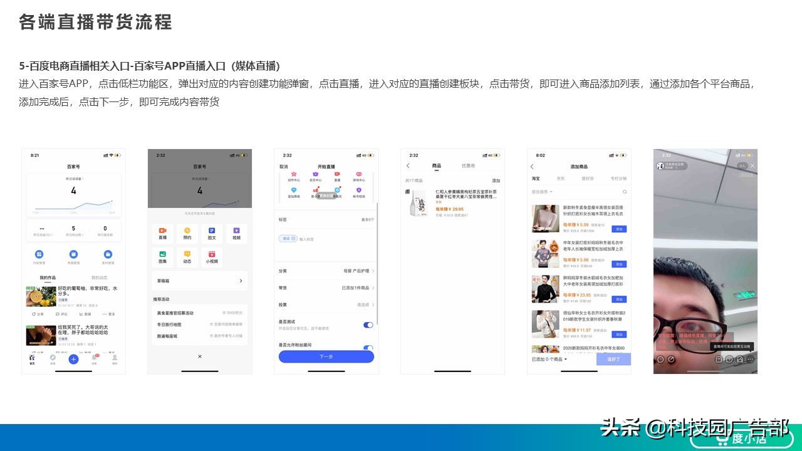Tap the 仁和人参 tea product thumbnail
This screenshot has width=802, height=451.
coord(419,203)
